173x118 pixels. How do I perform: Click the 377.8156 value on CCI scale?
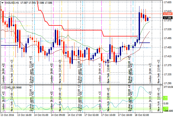[168, 87]
